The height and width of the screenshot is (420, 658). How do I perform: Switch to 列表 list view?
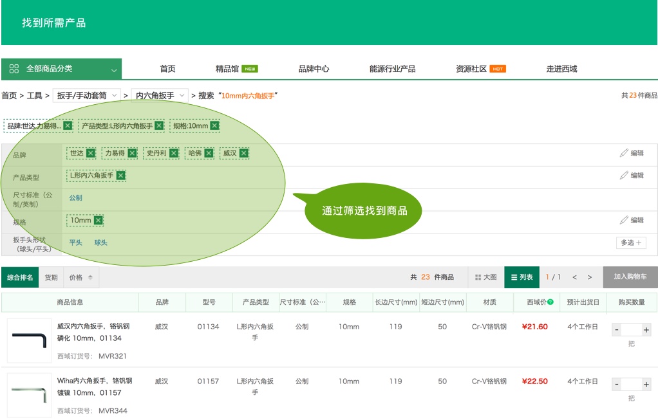[522, 277]
